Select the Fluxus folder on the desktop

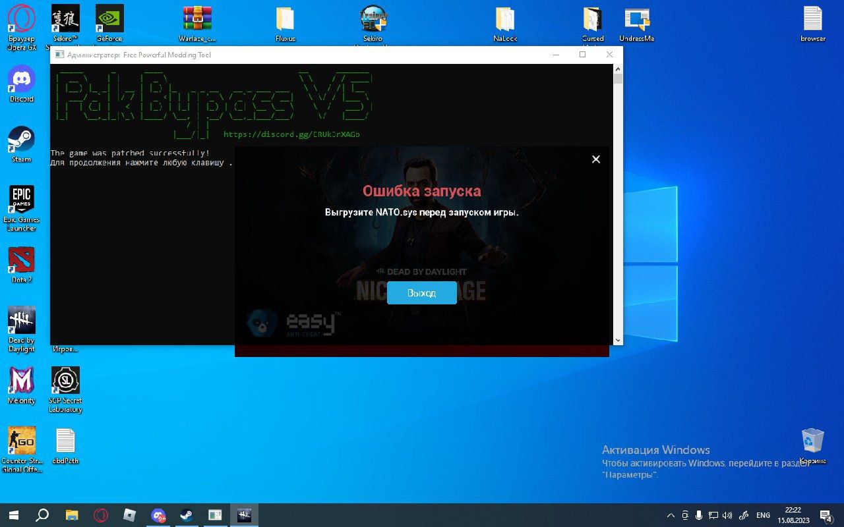click(x=285, y=19)
